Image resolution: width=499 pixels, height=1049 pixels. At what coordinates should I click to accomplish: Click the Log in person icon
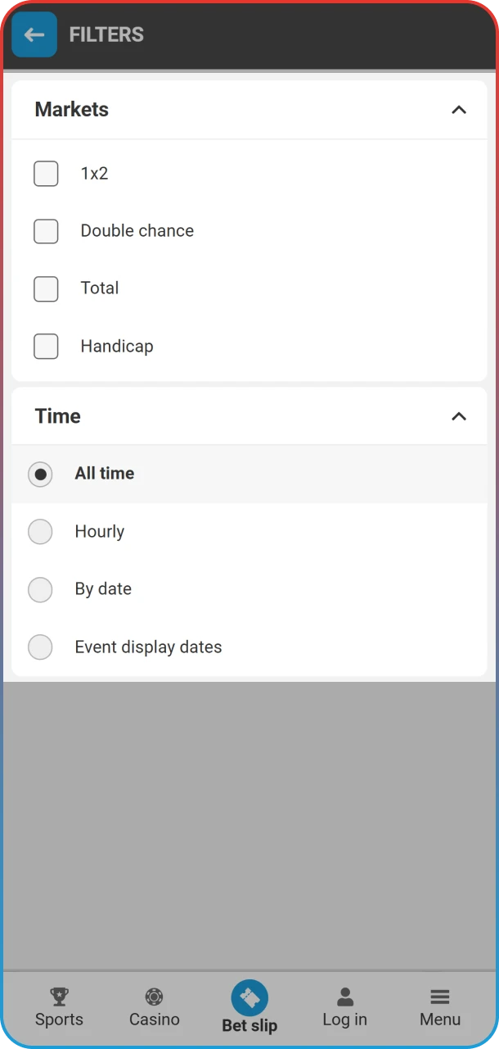(344, 997)
